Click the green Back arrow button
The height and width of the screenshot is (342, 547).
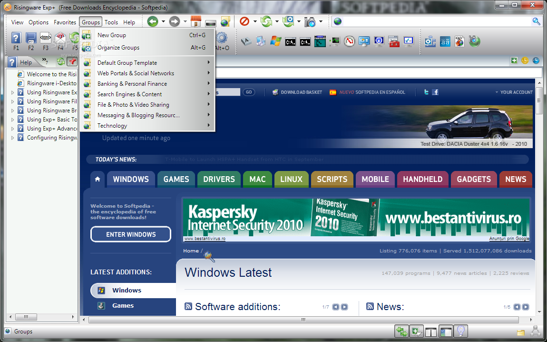pyautogui.click(x=153, y=21)
